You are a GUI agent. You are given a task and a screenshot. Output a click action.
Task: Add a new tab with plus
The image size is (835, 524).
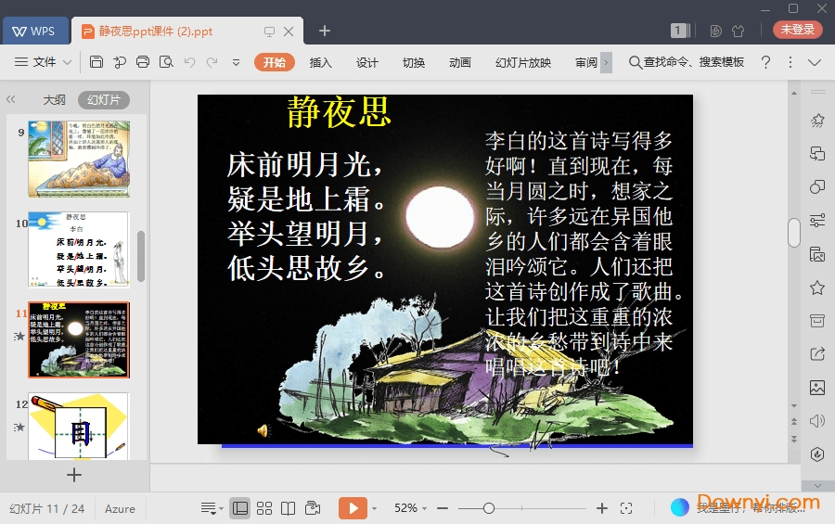click(x=325, y=31)
